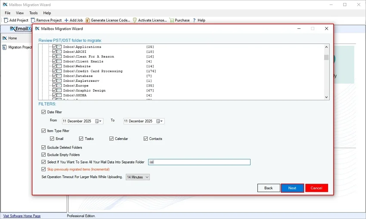366x219 pixels.
Task: Uncheck the Inbox\Graphic Design folder checkbox
Action: pyautogui.click(x=54, y=90)
